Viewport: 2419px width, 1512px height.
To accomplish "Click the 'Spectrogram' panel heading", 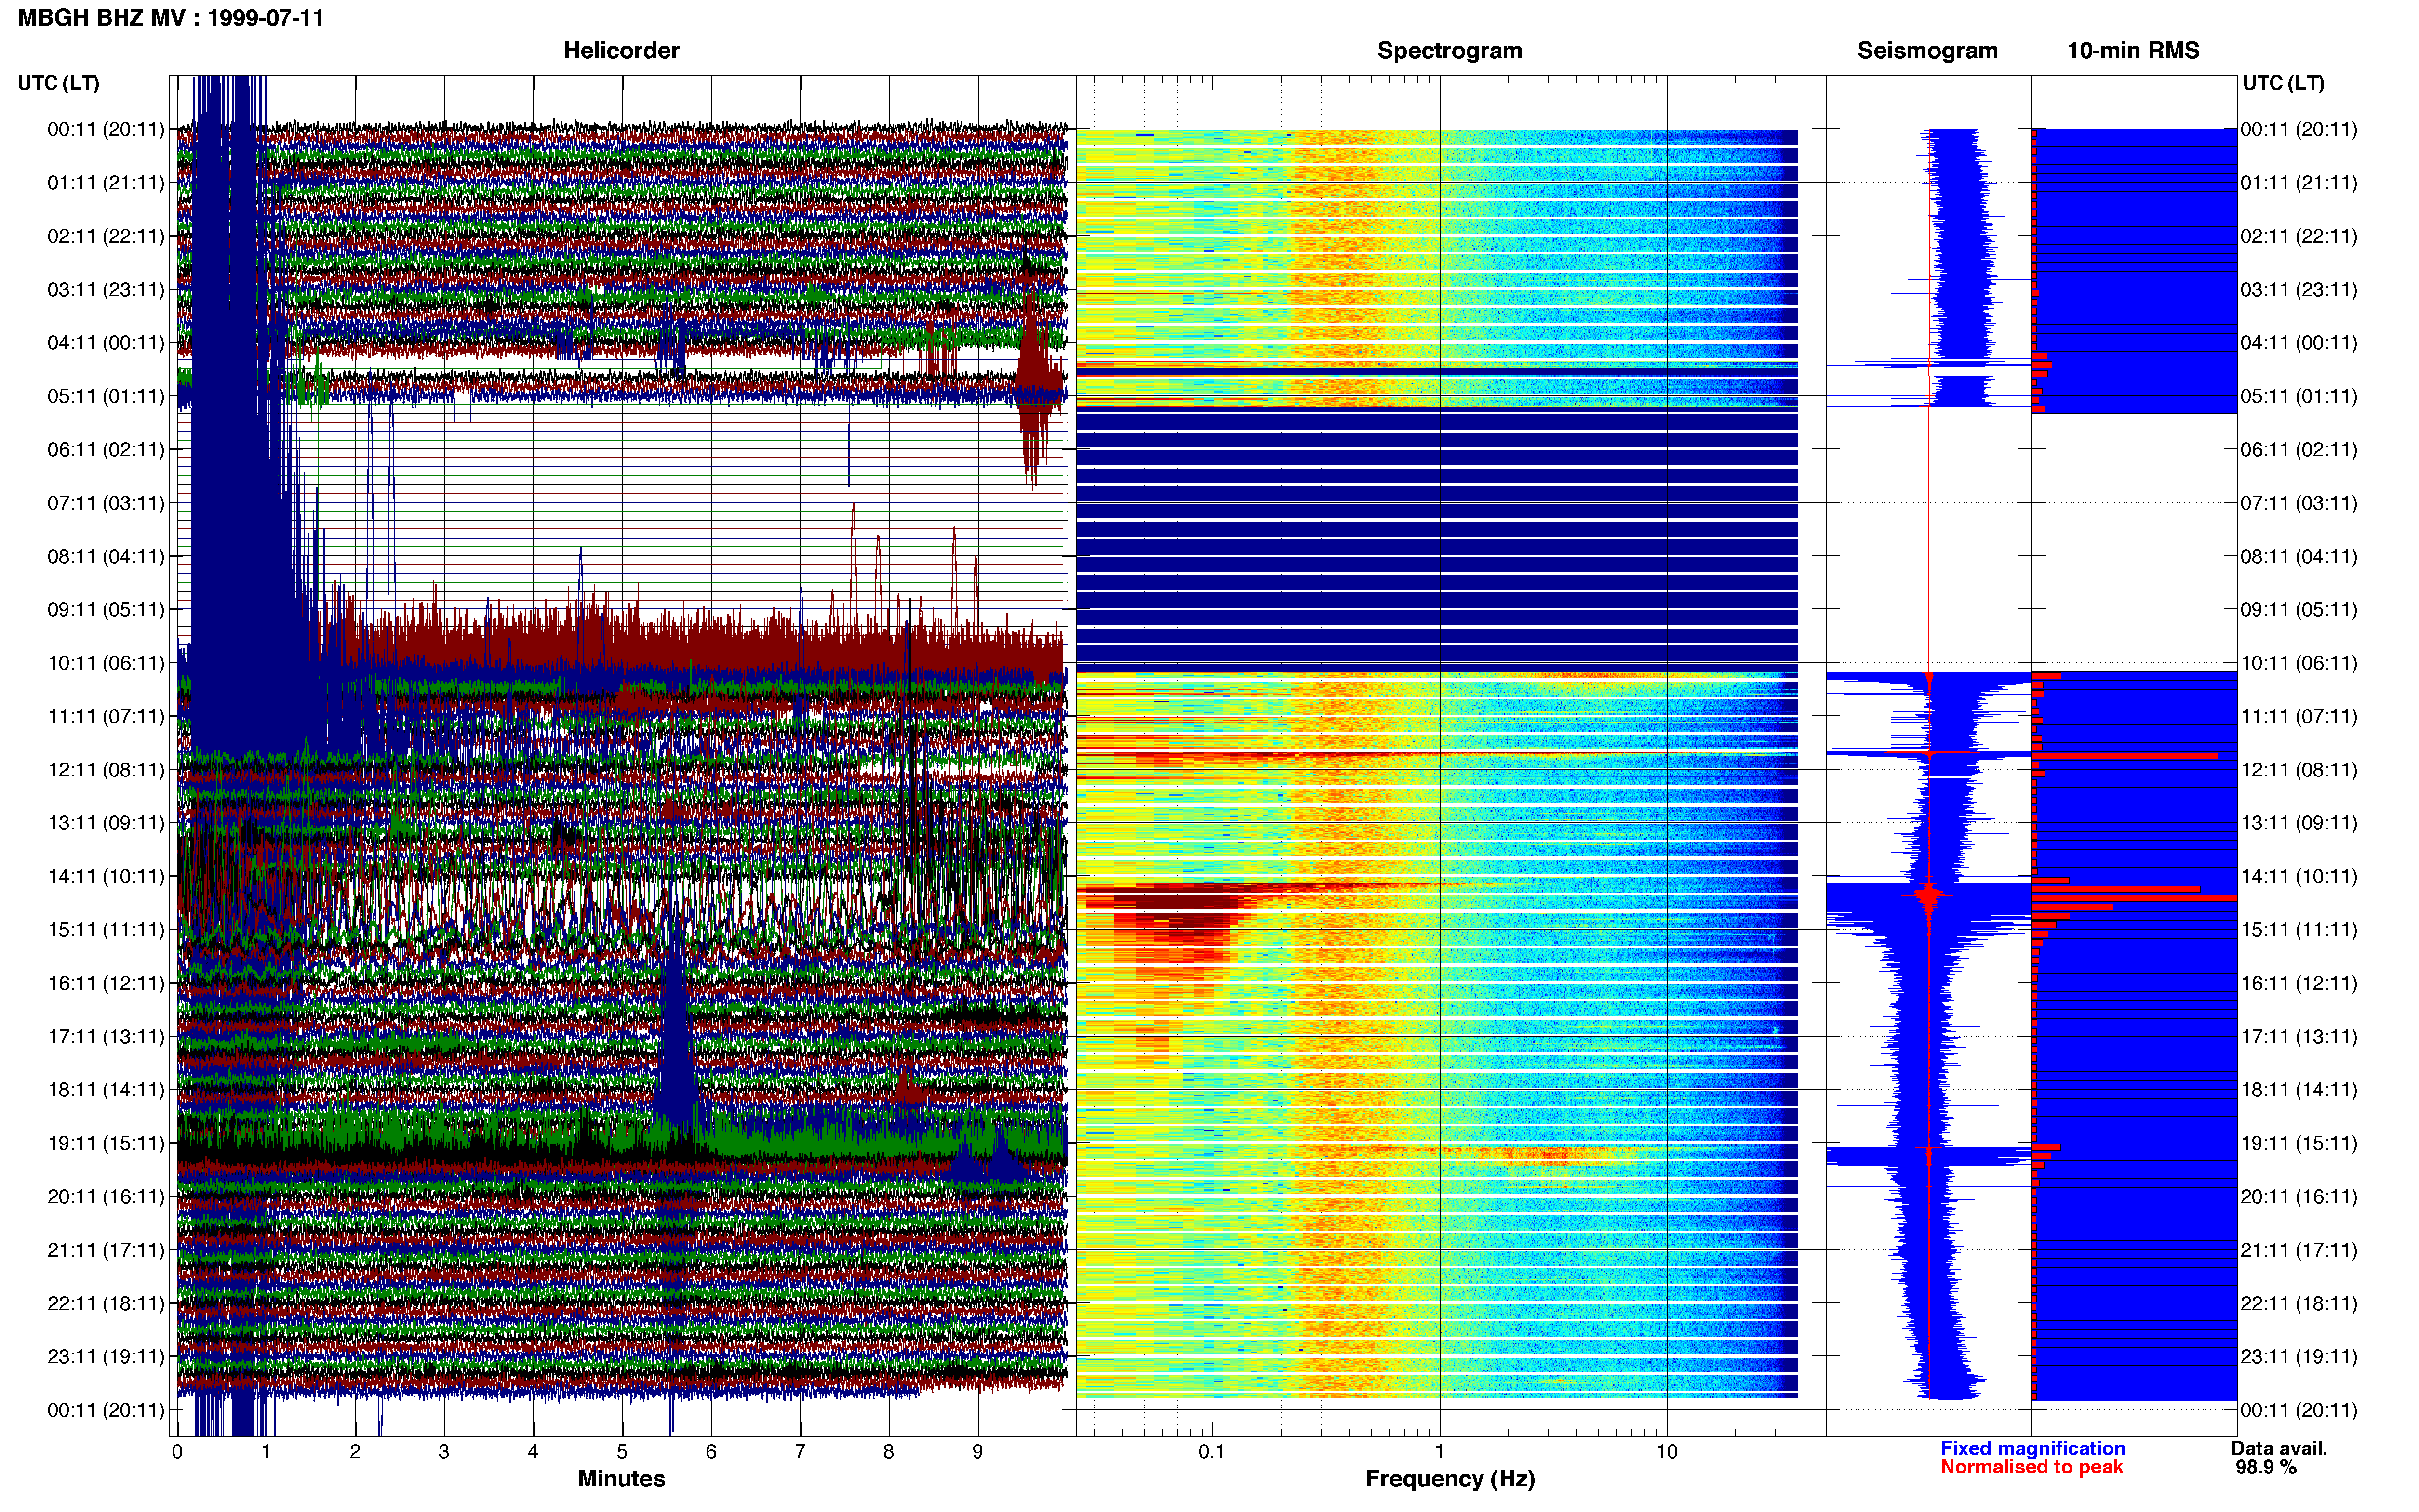I will 1450,51.
